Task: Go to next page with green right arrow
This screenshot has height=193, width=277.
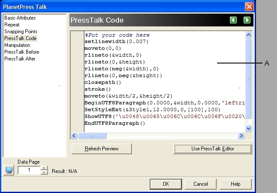Action: (x=247, y=20)
